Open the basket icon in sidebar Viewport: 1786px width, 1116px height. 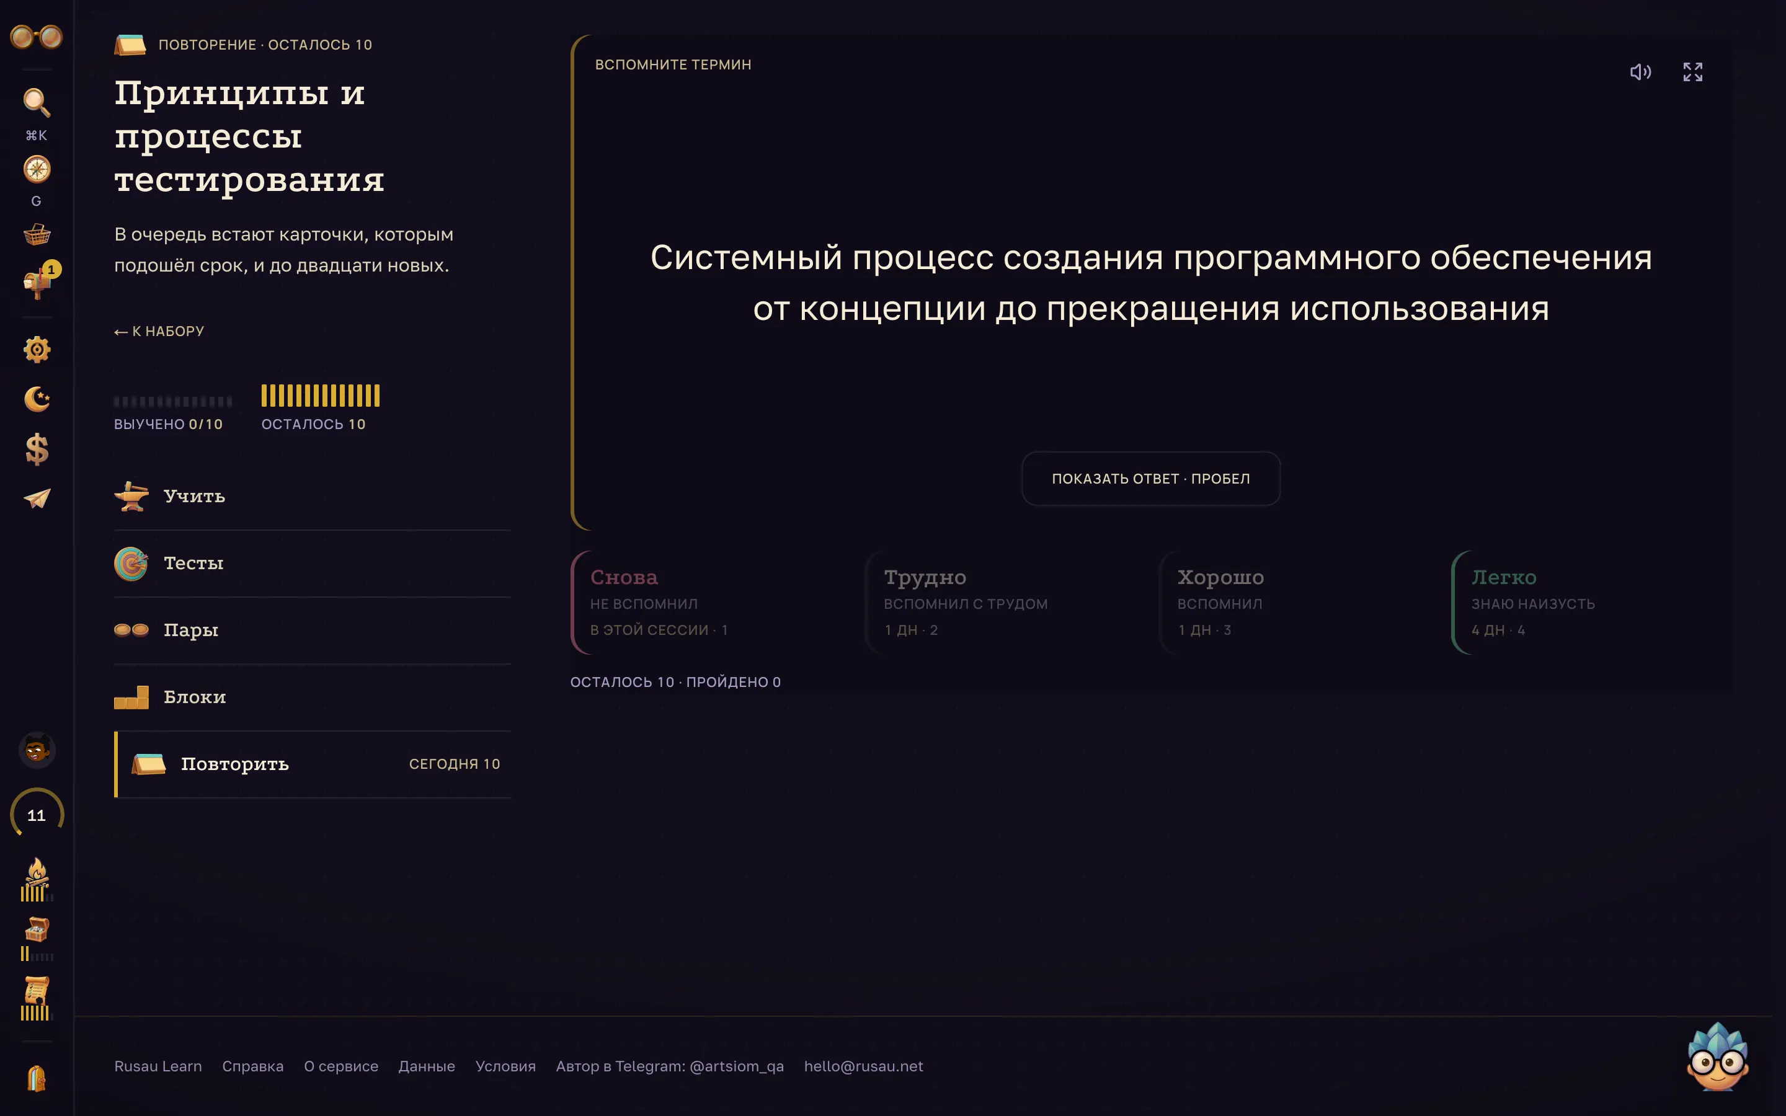pyautogui.click(x=36, y=235)
